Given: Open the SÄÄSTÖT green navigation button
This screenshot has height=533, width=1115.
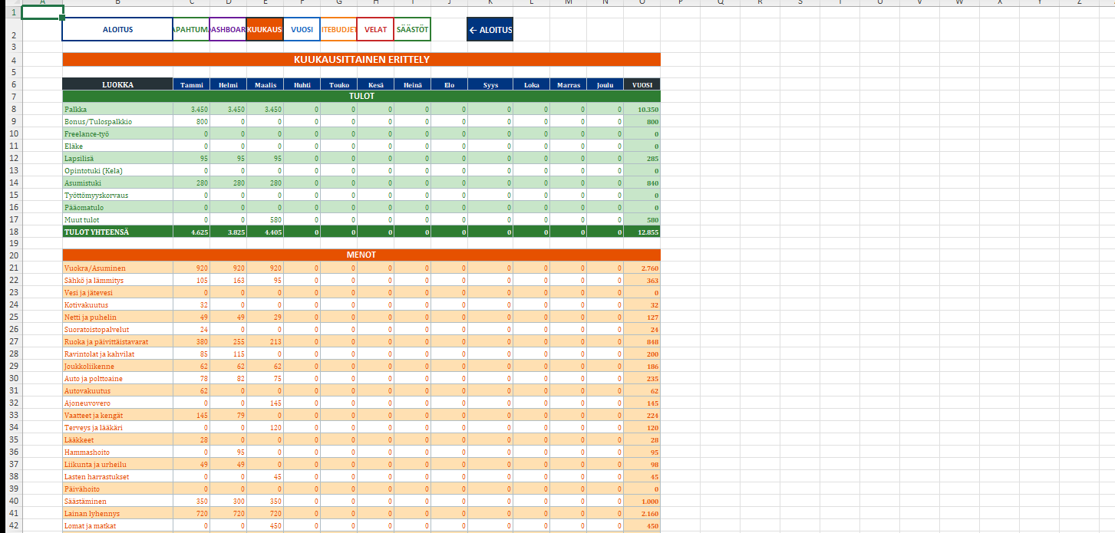Looking at the screenshot, I should pyautogui.click(x=412, y=29).
